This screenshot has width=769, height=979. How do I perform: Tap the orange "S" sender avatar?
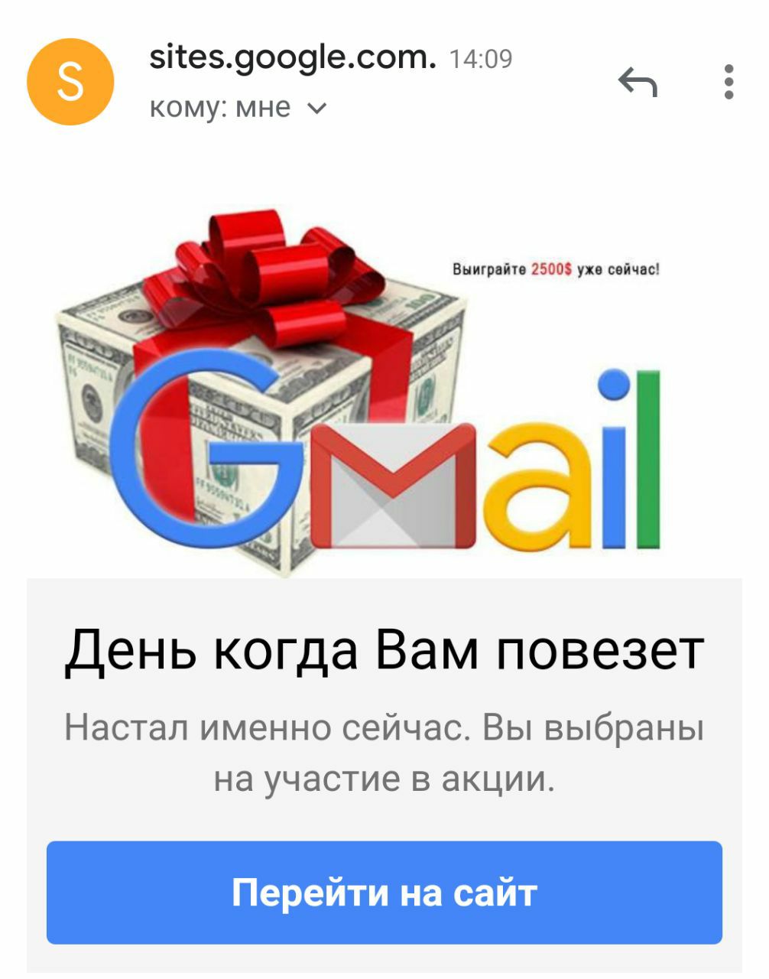(70, 81)
